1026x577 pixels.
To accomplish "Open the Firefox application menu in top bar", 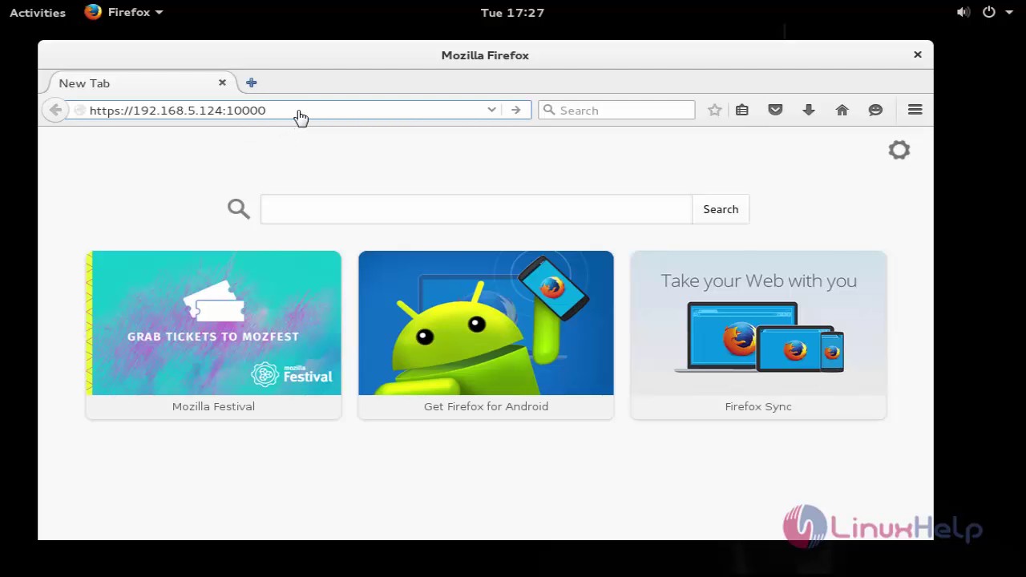I will click(x=123, y=12).
